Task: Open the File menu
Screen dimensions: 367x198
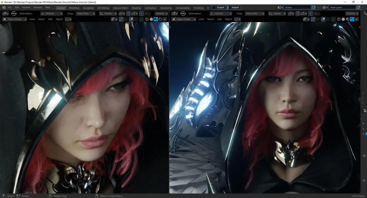Action: coord(10,7)
